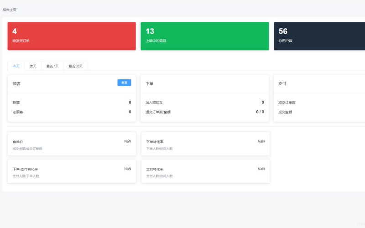Click the 0 value beside 新增
This screenshot has height=228, width=365.
click(130, 102)
